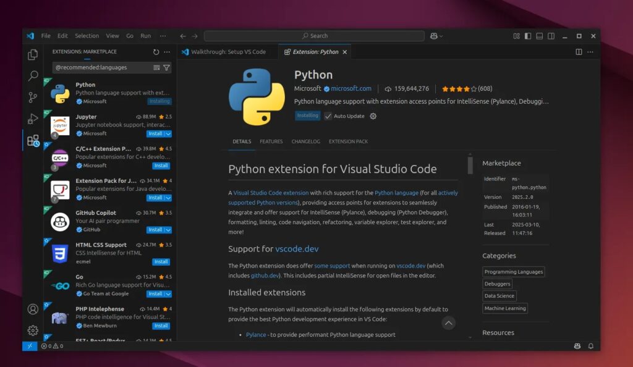
Task: Click the 608 ratings star rating control
Action: pyautogui.click(x=465, y=88)
